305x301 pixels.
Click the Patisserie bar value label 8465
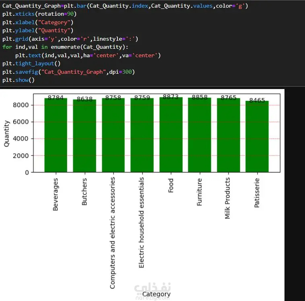[x=257, y=100]
